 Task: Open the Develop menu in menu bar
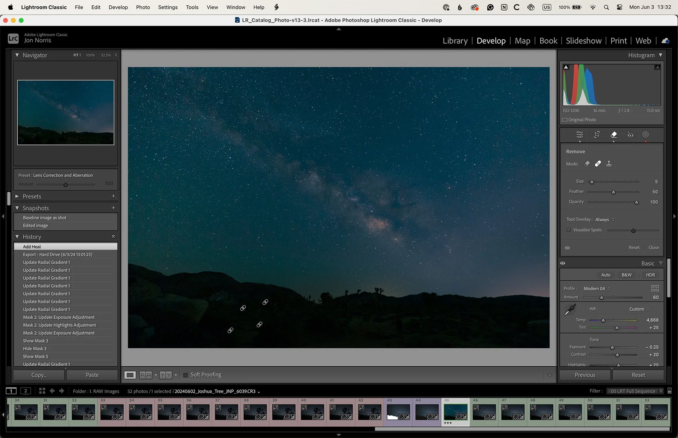tap(118, 7)
